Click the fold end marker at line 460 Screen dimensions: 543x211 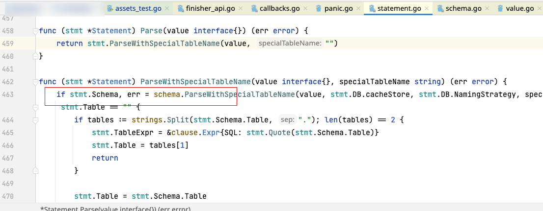click(35, 56)
